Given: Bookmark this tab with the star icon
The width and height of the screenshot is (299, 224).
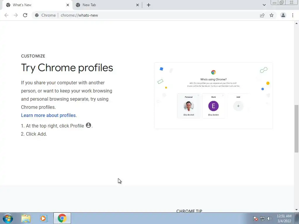Looking at the screenshot, I should point(272,15).
